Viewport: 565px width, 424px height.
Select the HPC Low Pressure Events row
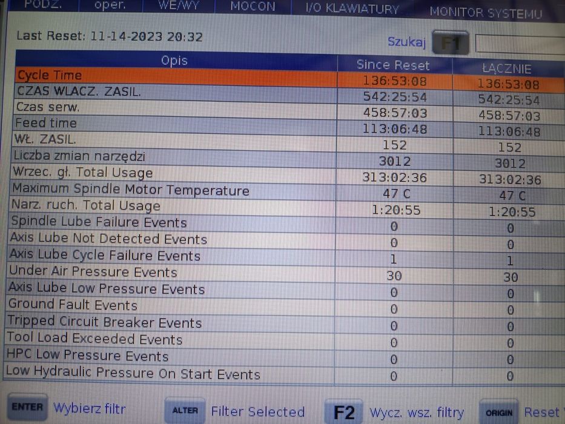point(283,357)
